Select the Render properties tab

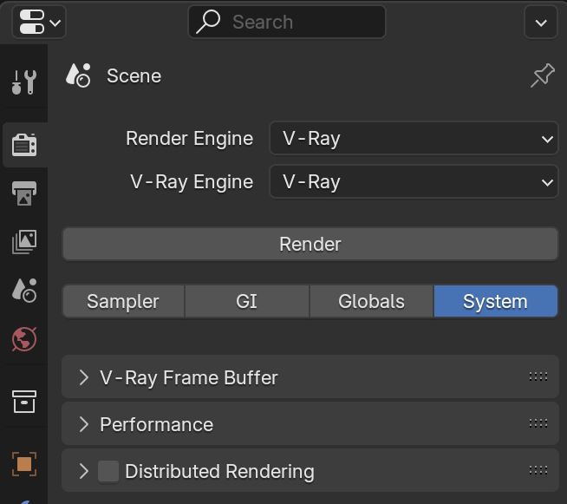pyautogui.click(x=24, y=145)
